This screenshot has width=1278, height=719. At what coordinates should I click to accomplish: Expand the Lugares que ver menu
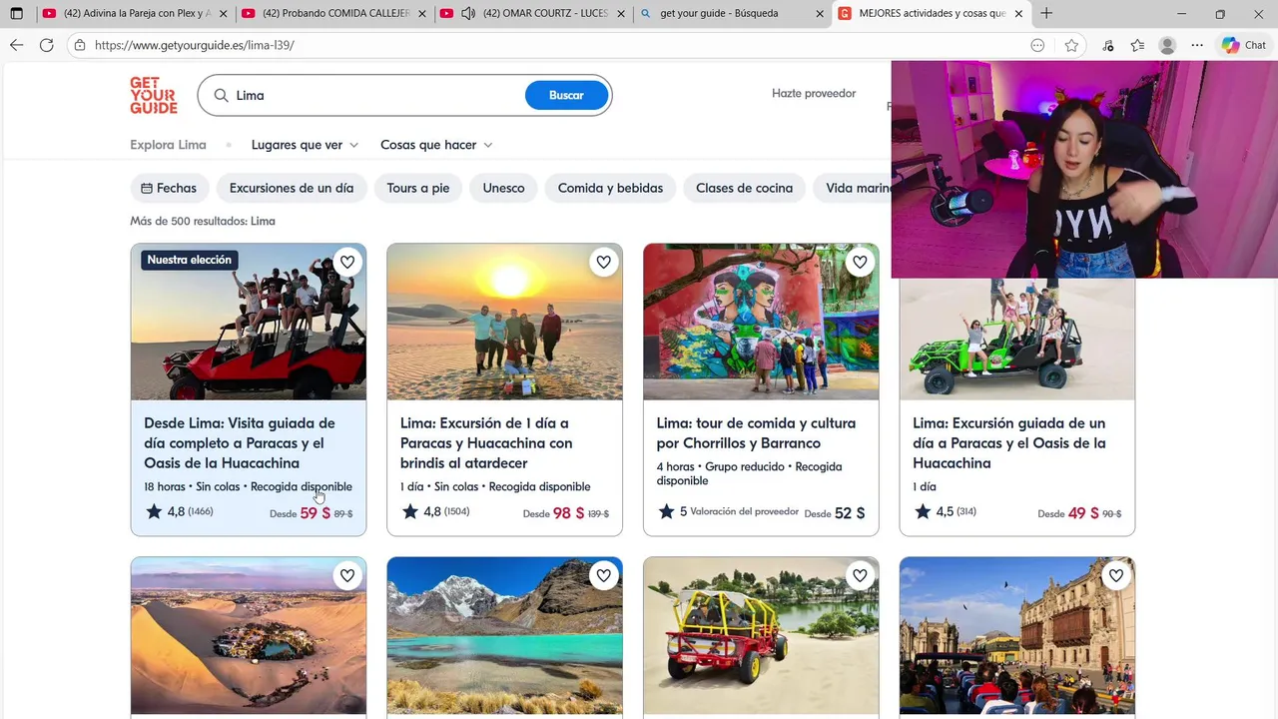click(305, 145)
